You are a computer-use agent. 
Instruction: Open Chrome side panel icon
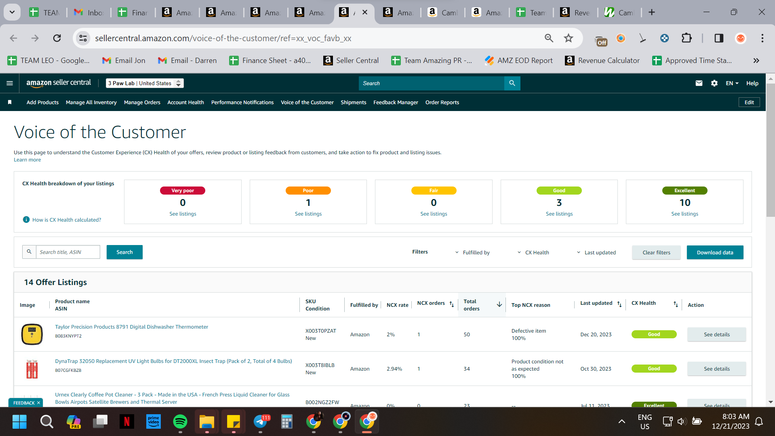pyautogui.click(x=719, y=38)
